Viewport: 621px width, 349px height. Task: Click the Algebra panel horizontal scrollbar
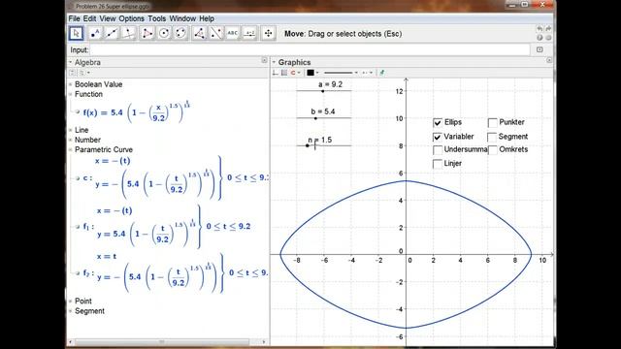(x=162, y=341)
